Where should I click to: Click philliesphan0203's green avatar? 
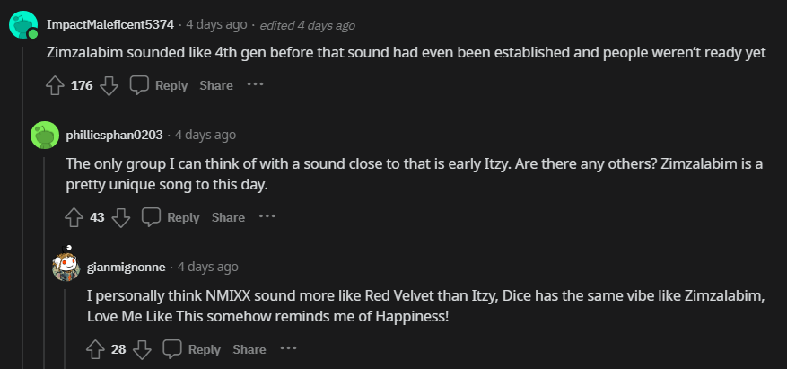(45, 136)
